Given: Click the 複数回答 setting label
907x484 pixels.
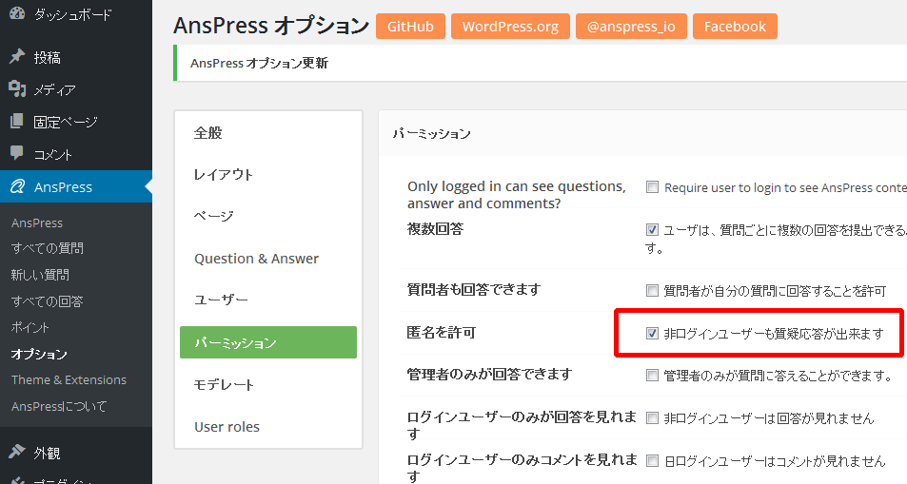Looking at the screenshot, I should point(436,229).
